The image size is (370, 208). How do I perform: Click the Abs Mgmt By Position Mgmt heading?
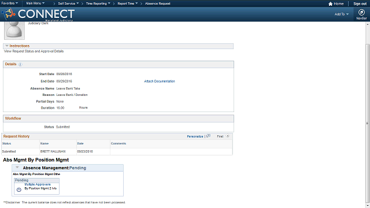click(36, 160)
